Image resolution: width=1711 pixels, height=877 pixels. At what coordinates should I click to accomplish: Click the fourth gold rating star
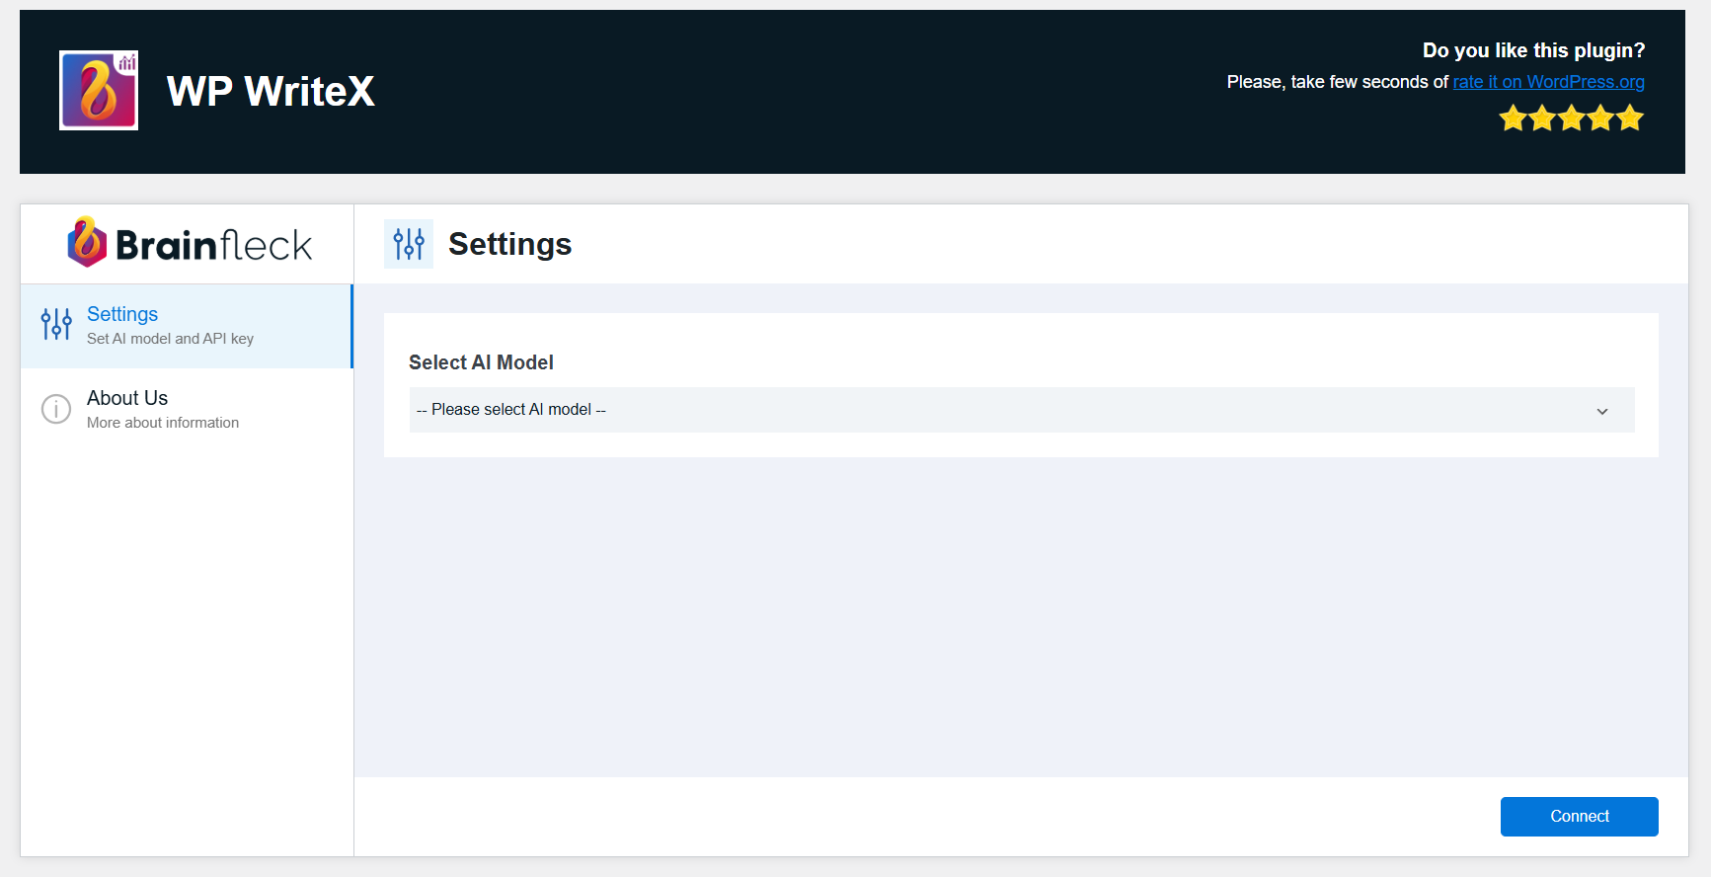pyautogui.click(x=1600, y=120)
